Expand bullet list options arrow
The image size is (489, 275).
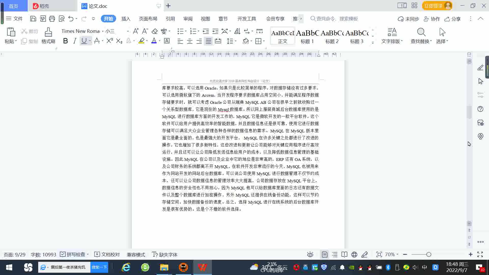[186, 31]
